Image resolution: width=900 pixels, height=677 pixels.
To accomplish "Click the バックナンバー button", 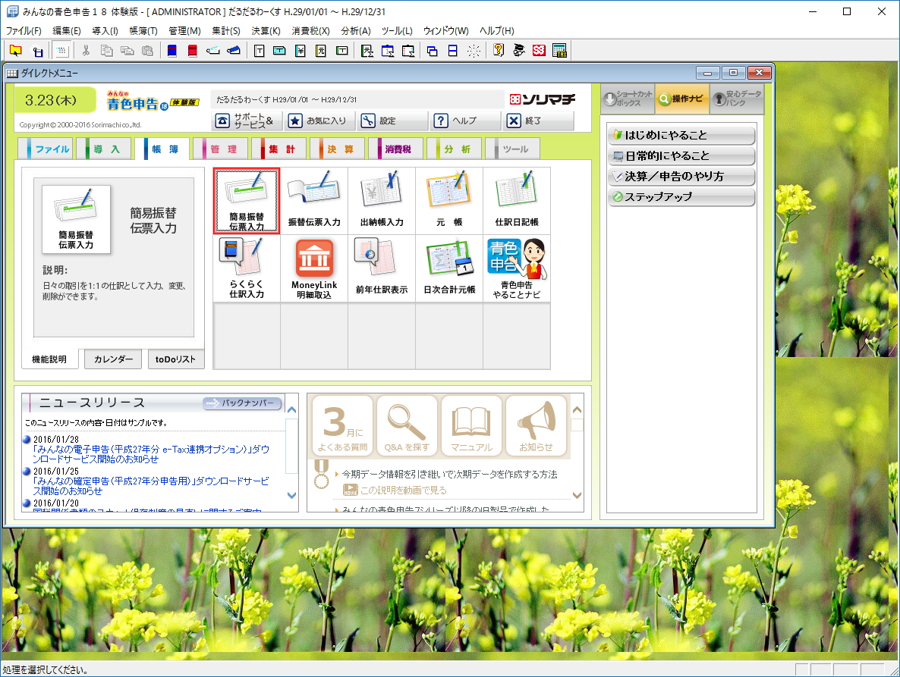I will (x=242, y=403).
